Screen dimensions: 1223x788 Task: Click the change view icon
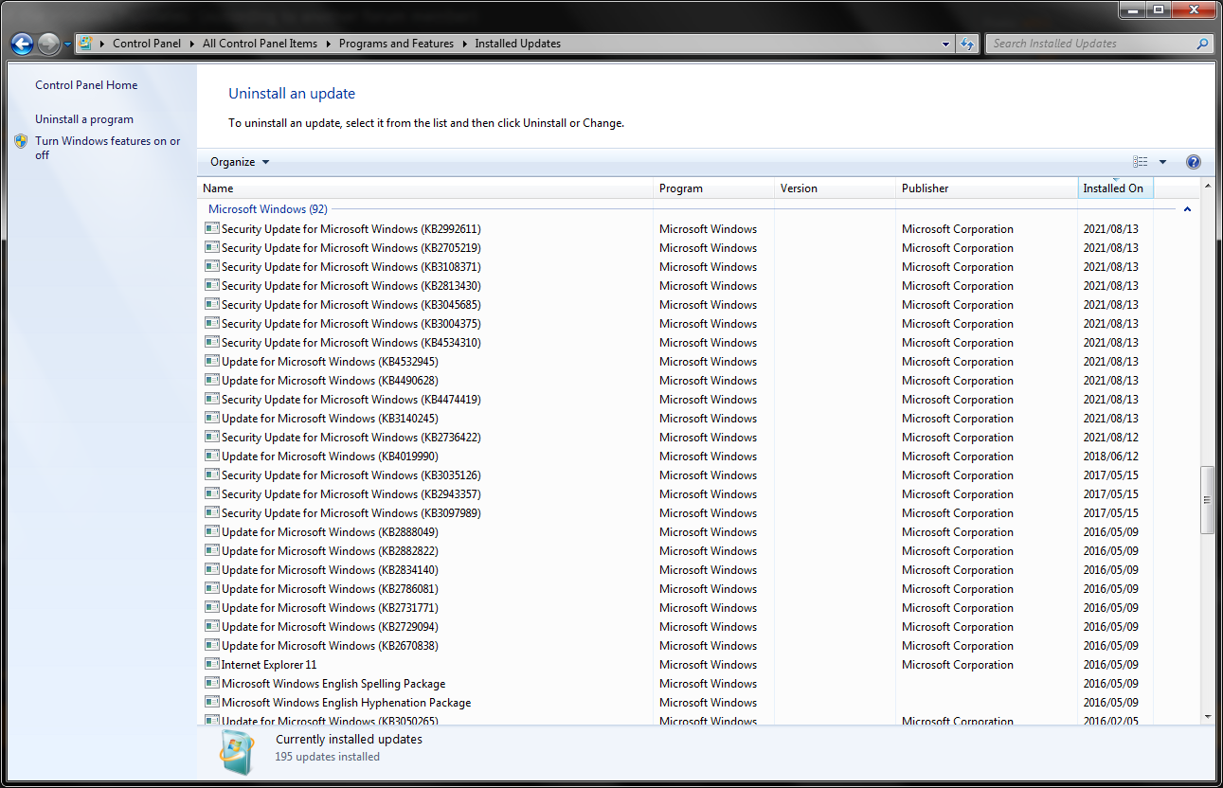pos(1141,162)
